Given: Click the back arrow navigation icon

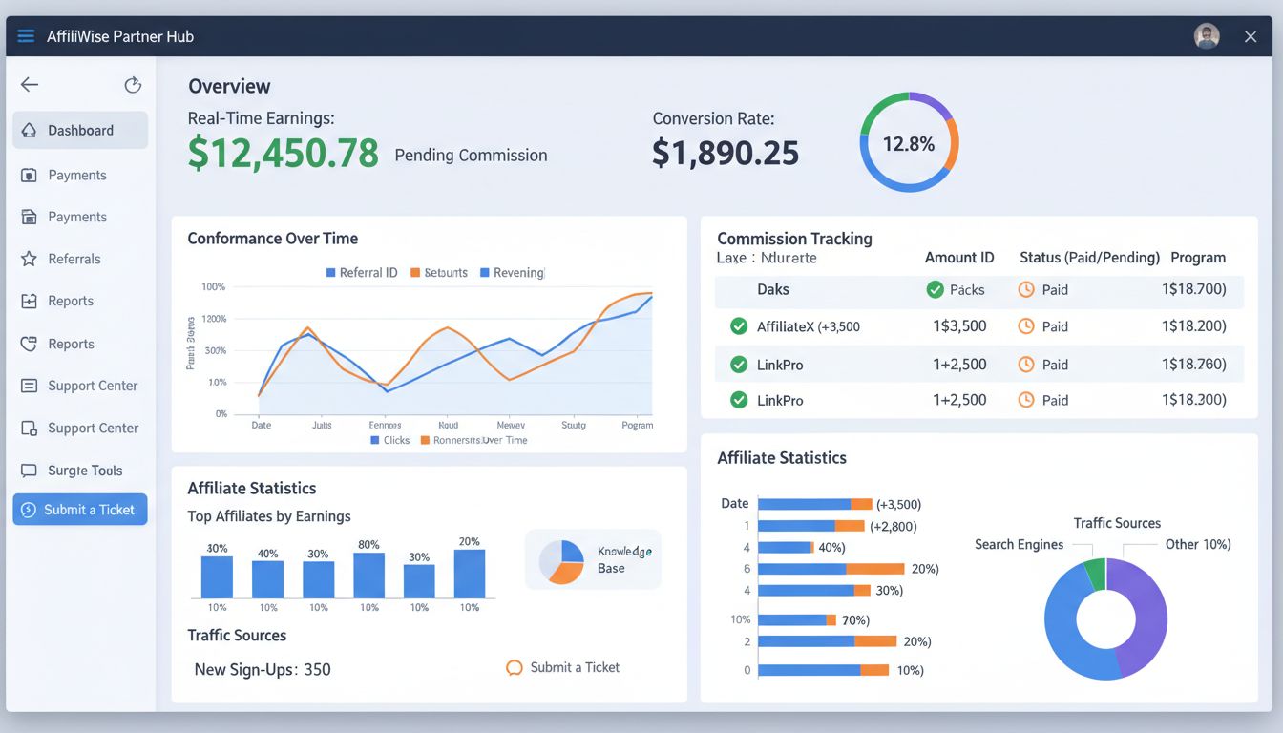Looking at the screenshot, I should point(30,84).
